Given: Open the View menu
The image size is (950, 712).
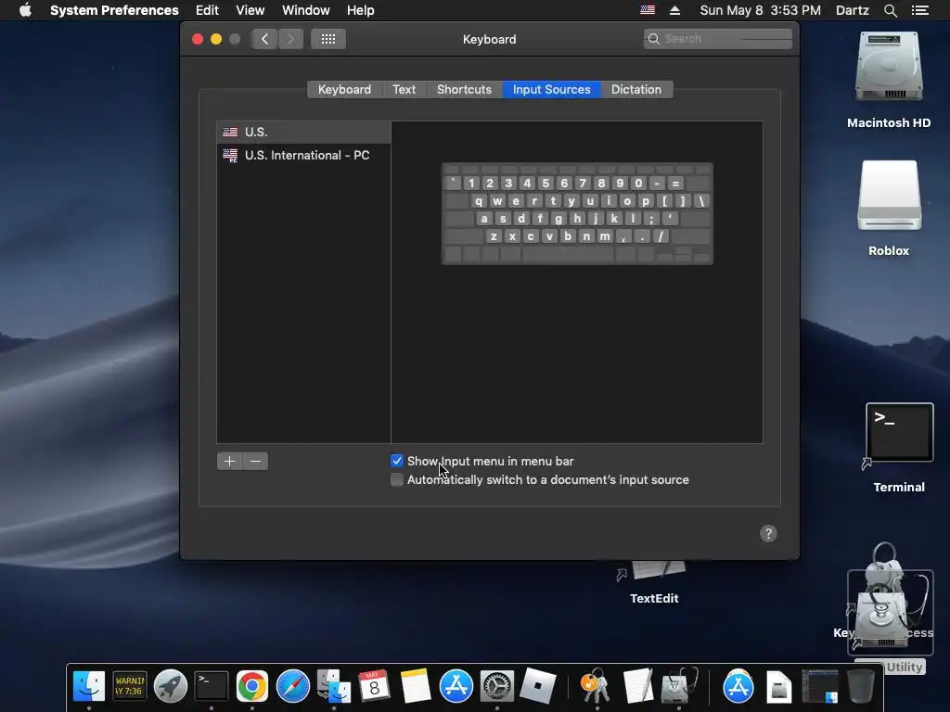Looking at the screenshot, I should 250,10.
